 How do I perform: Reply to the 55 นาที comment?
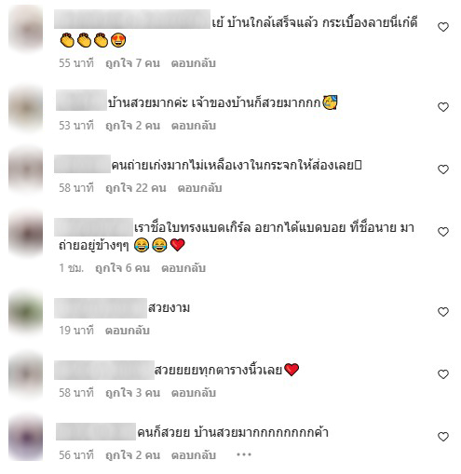click(x=194, y=63)
